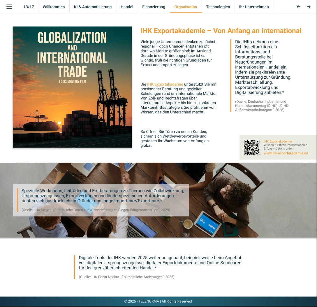
Task: Go to the Finanzierung tab
Action: (x=154, y=6)
